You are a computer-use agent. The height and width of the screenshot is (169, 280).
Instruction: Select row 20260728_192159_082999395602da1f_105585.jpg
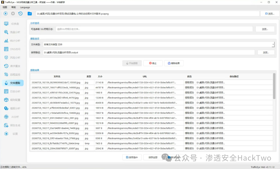click(x=152, y=82)
